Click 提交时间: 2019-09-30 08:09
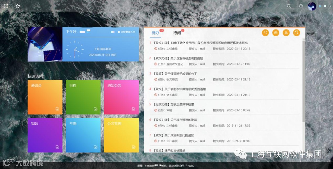 click(x=232, y=141)
